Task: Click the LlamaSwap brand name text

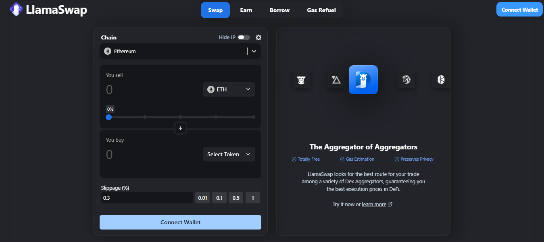Action: tap(56, 10)
